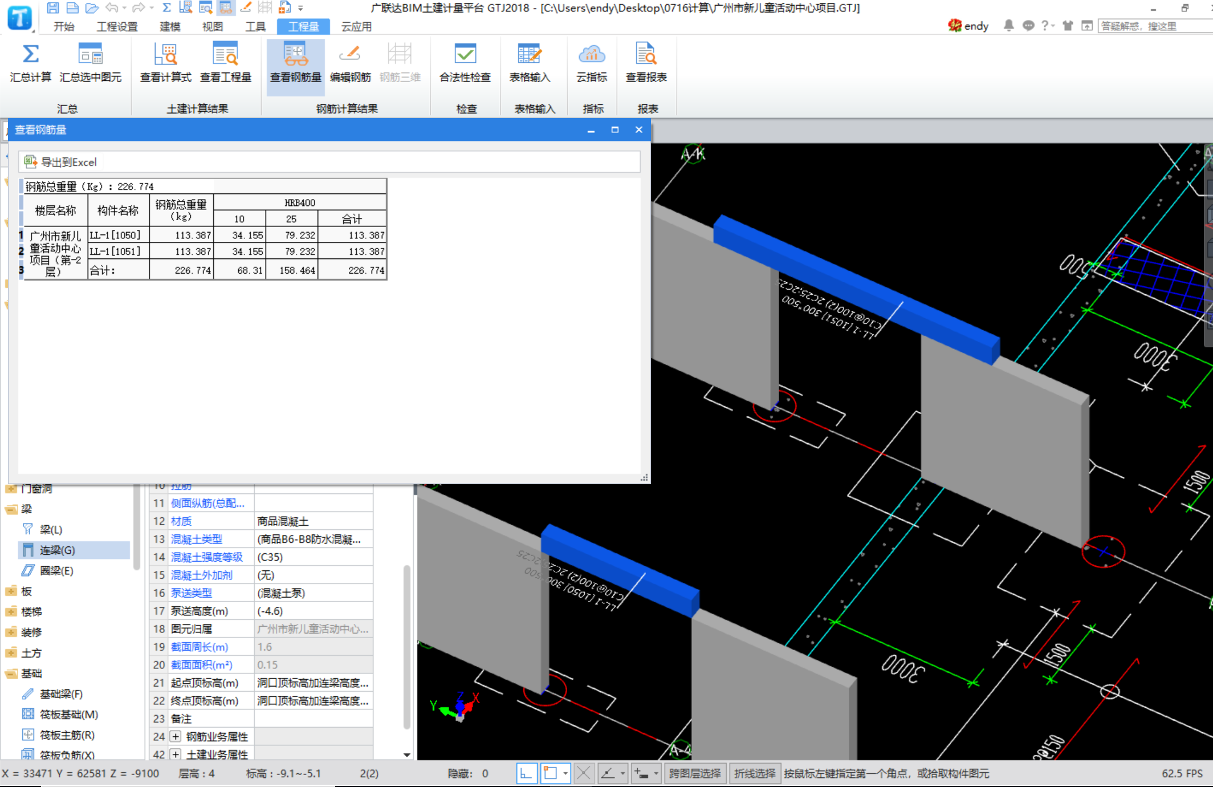Screen dimensions: 1213x787
Task: Click LL-1[1050] cell in rebar table
Action: click(119, 235)
